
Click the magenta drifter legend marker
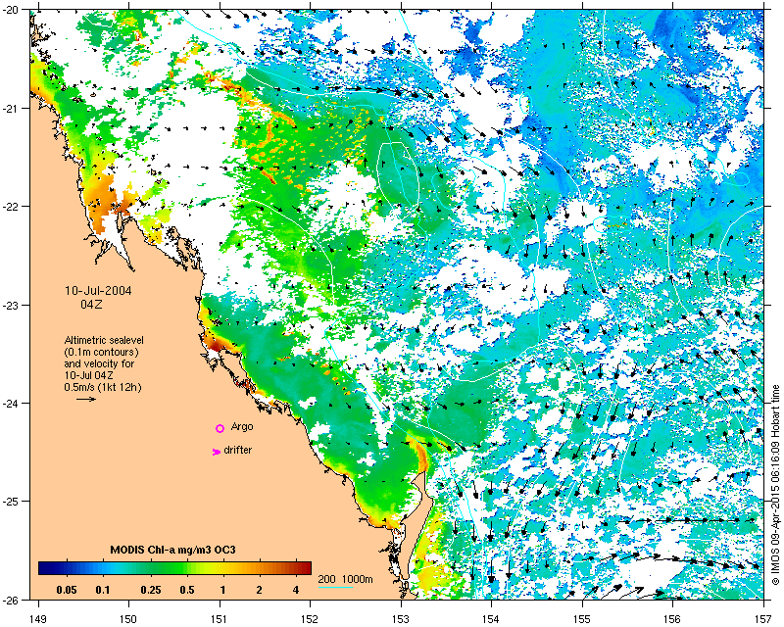[x=217, y=452]
